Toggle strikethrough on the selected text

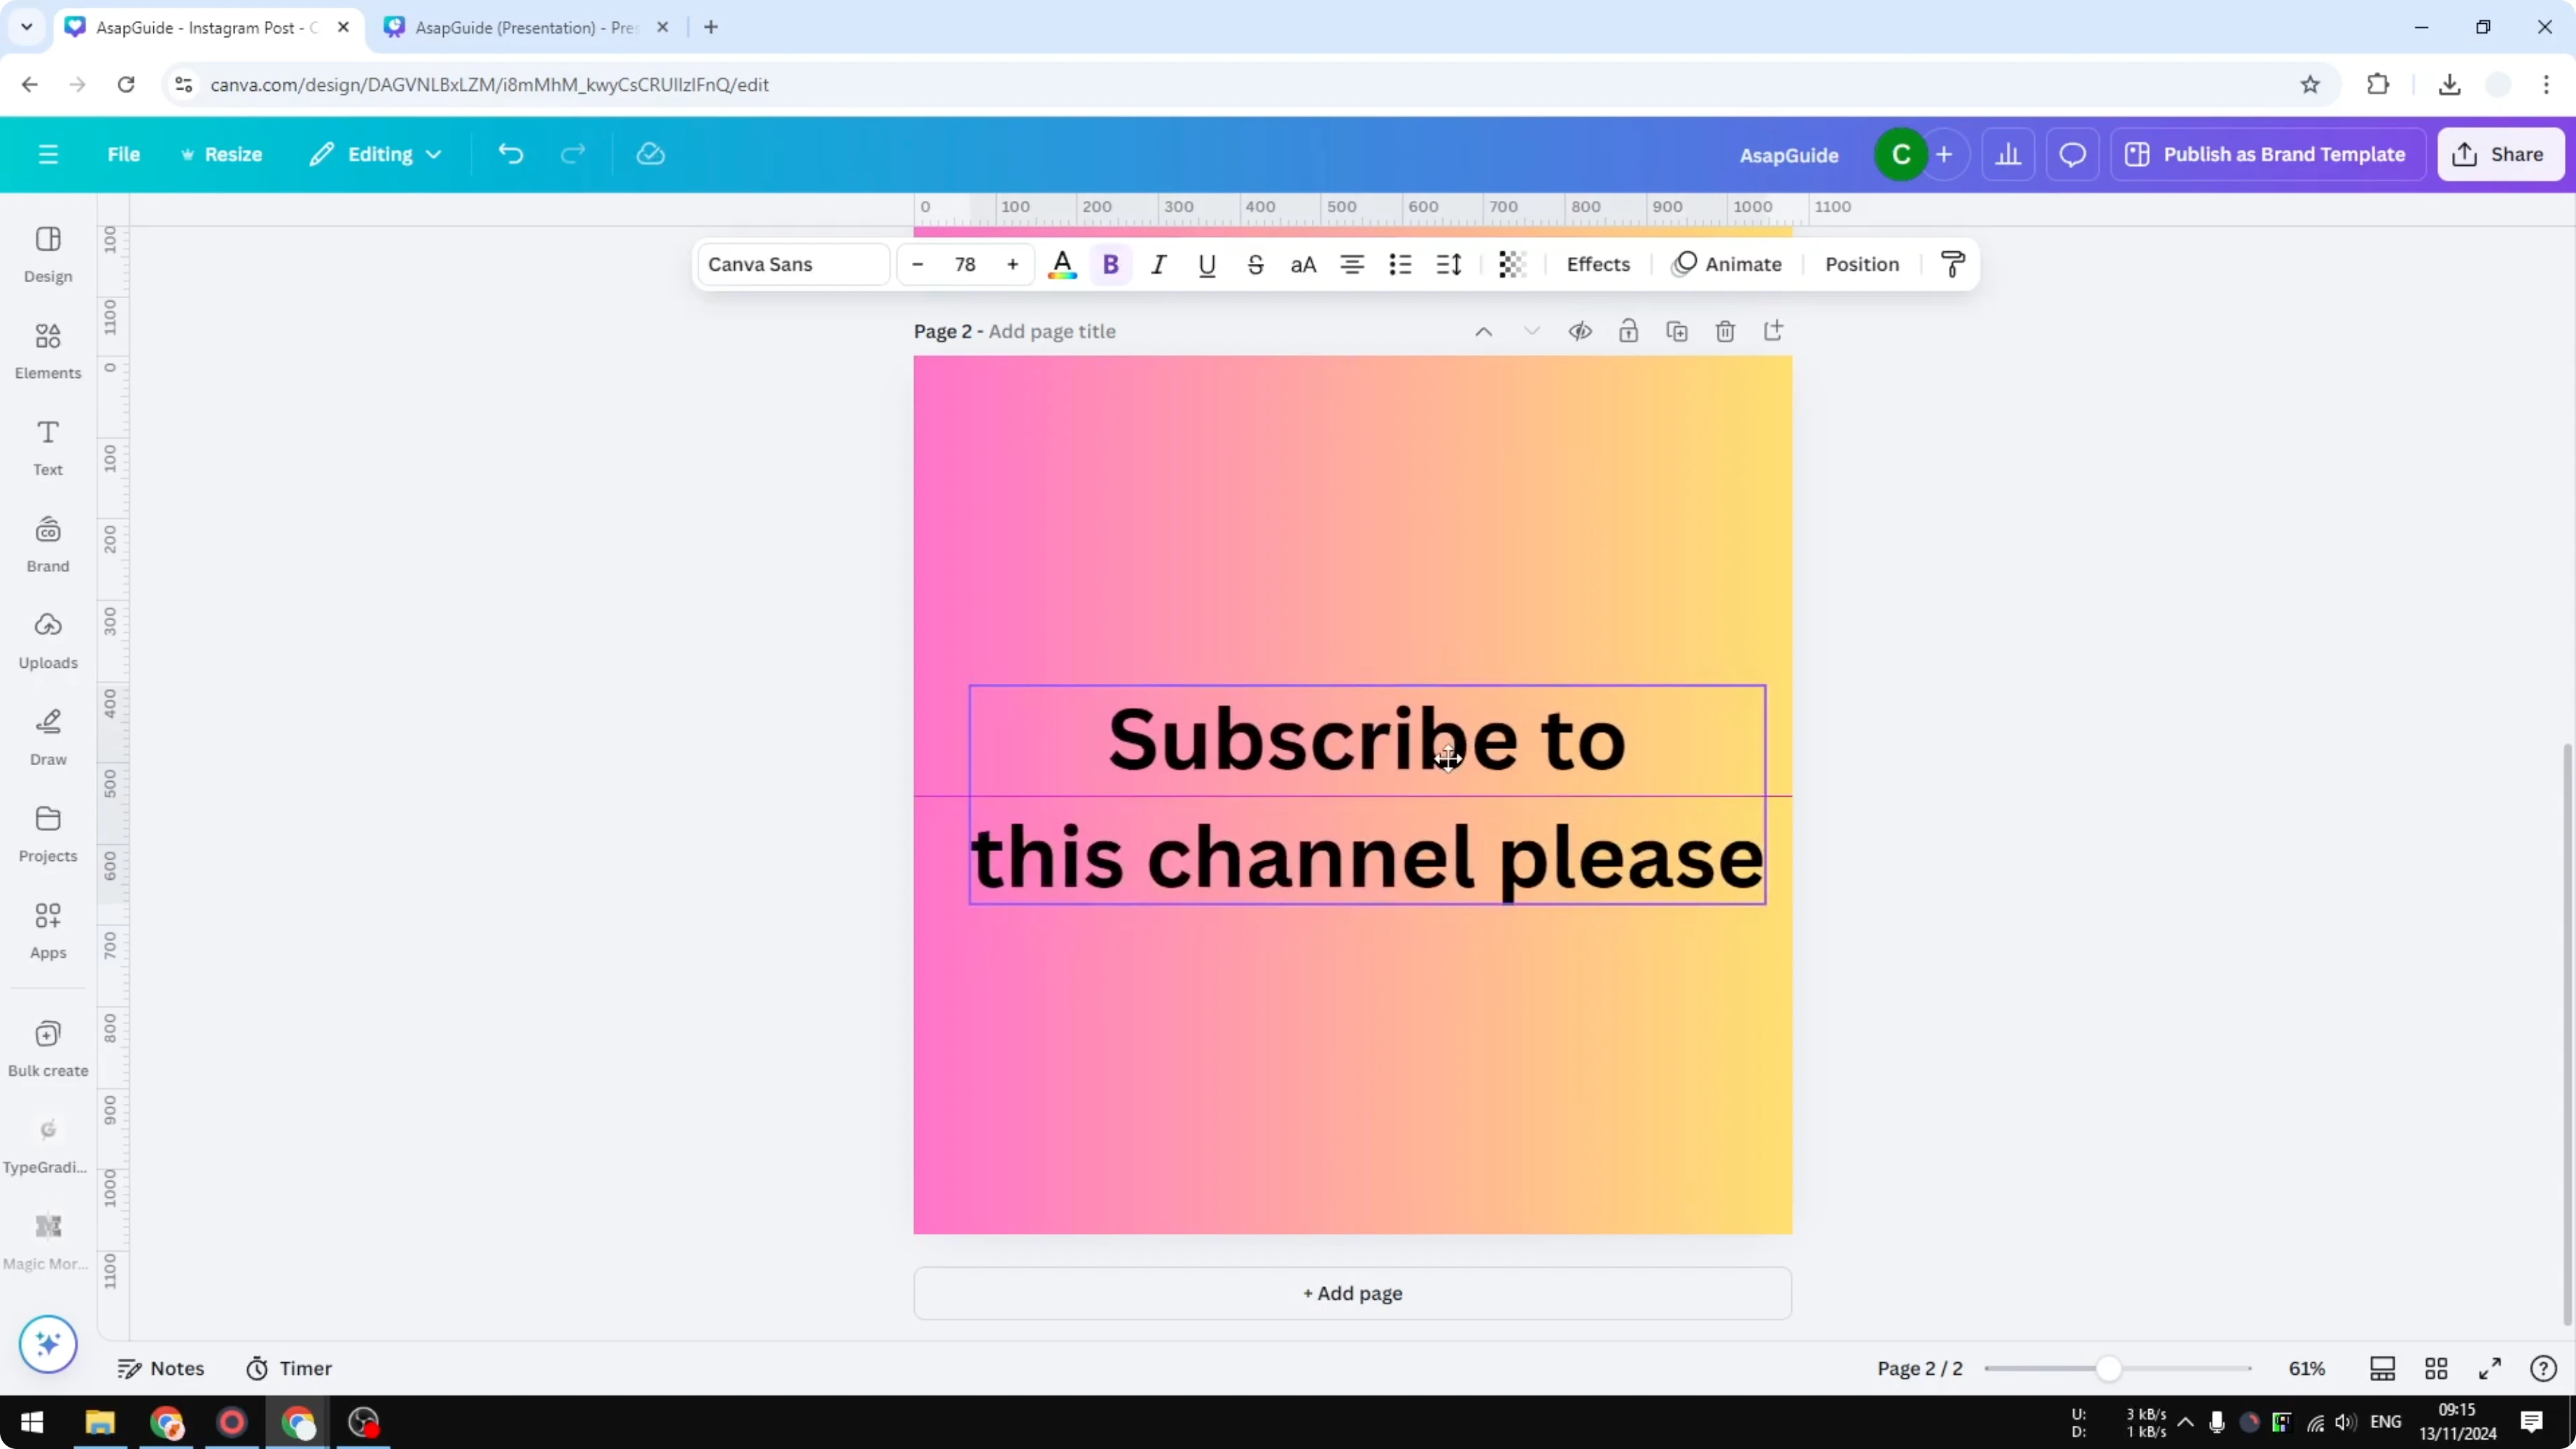[1255, 264]
